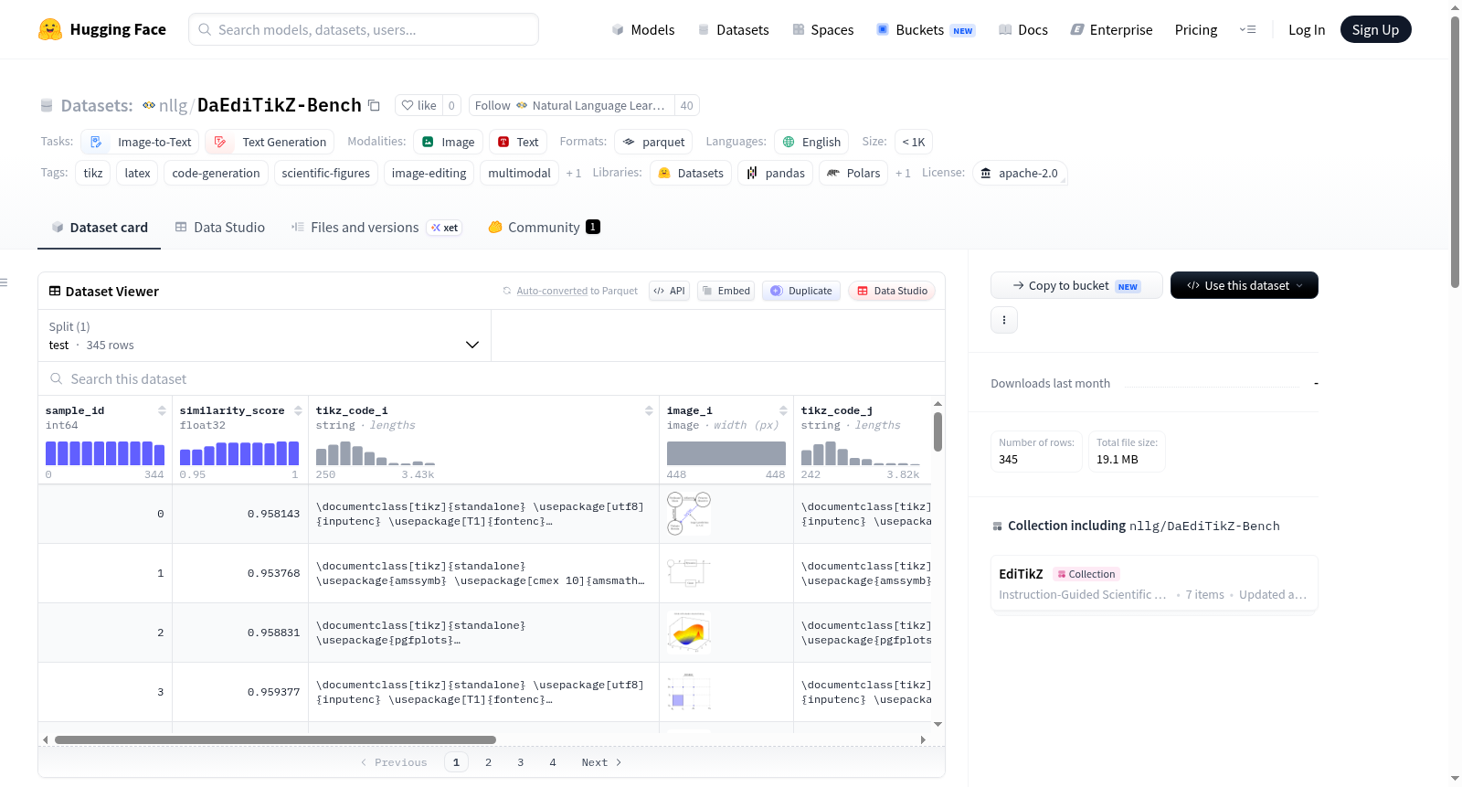
Task: Open the Community tab
Action: (544, 228)
